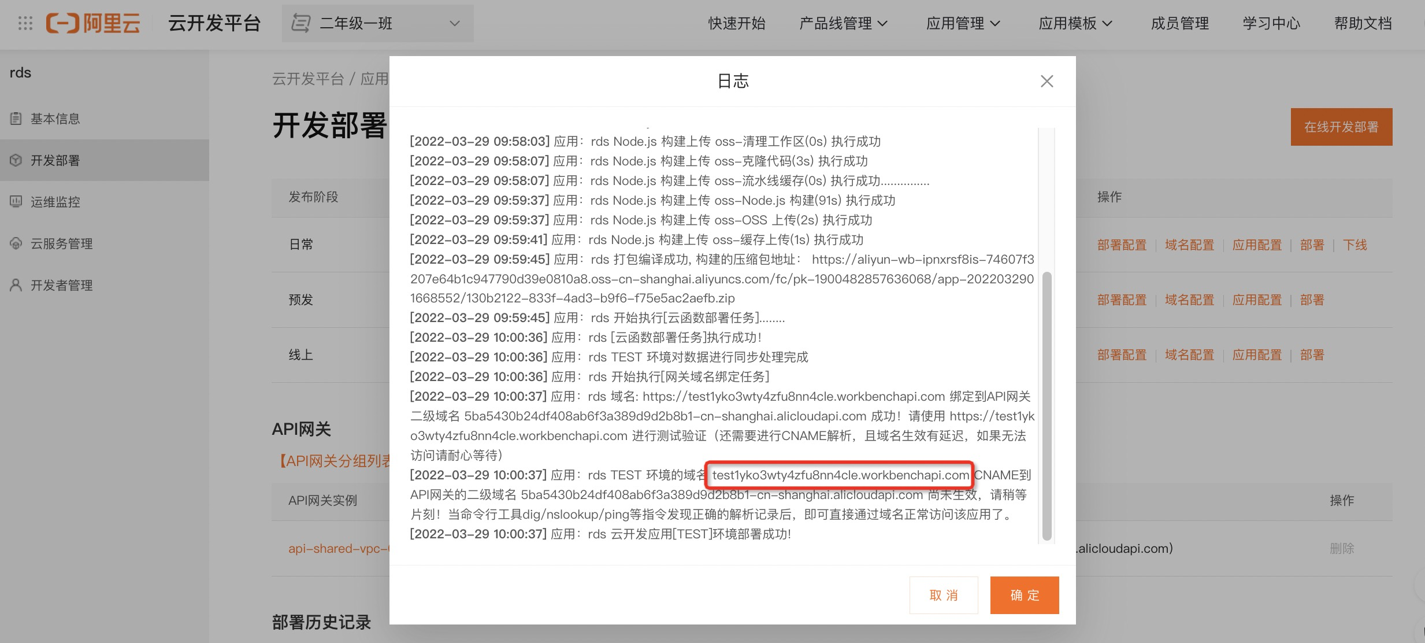1425x643 pixels.
Task: Click the 开发部署 sidebar cube icon
Action: (x=16, y=160)
